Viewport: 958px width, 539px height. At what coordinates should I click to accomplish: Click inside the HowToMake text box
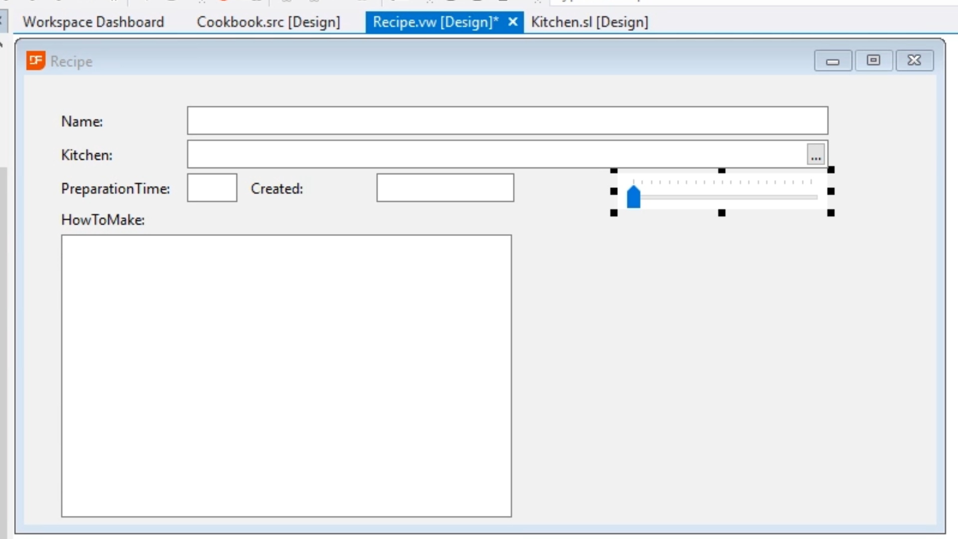pyautogui.click(x=286, y=375)
